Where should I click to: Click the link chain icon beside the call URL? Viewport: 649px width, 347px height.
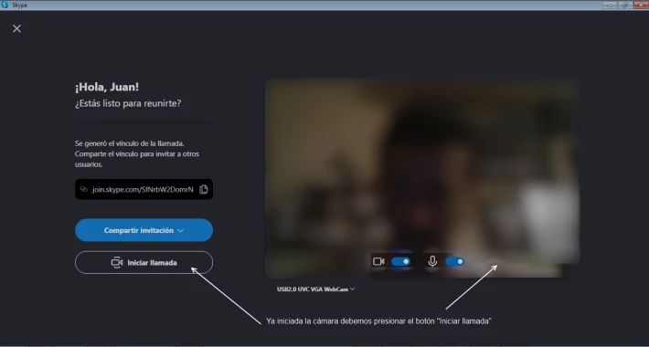pyautogui.click(x=83, y=189)
